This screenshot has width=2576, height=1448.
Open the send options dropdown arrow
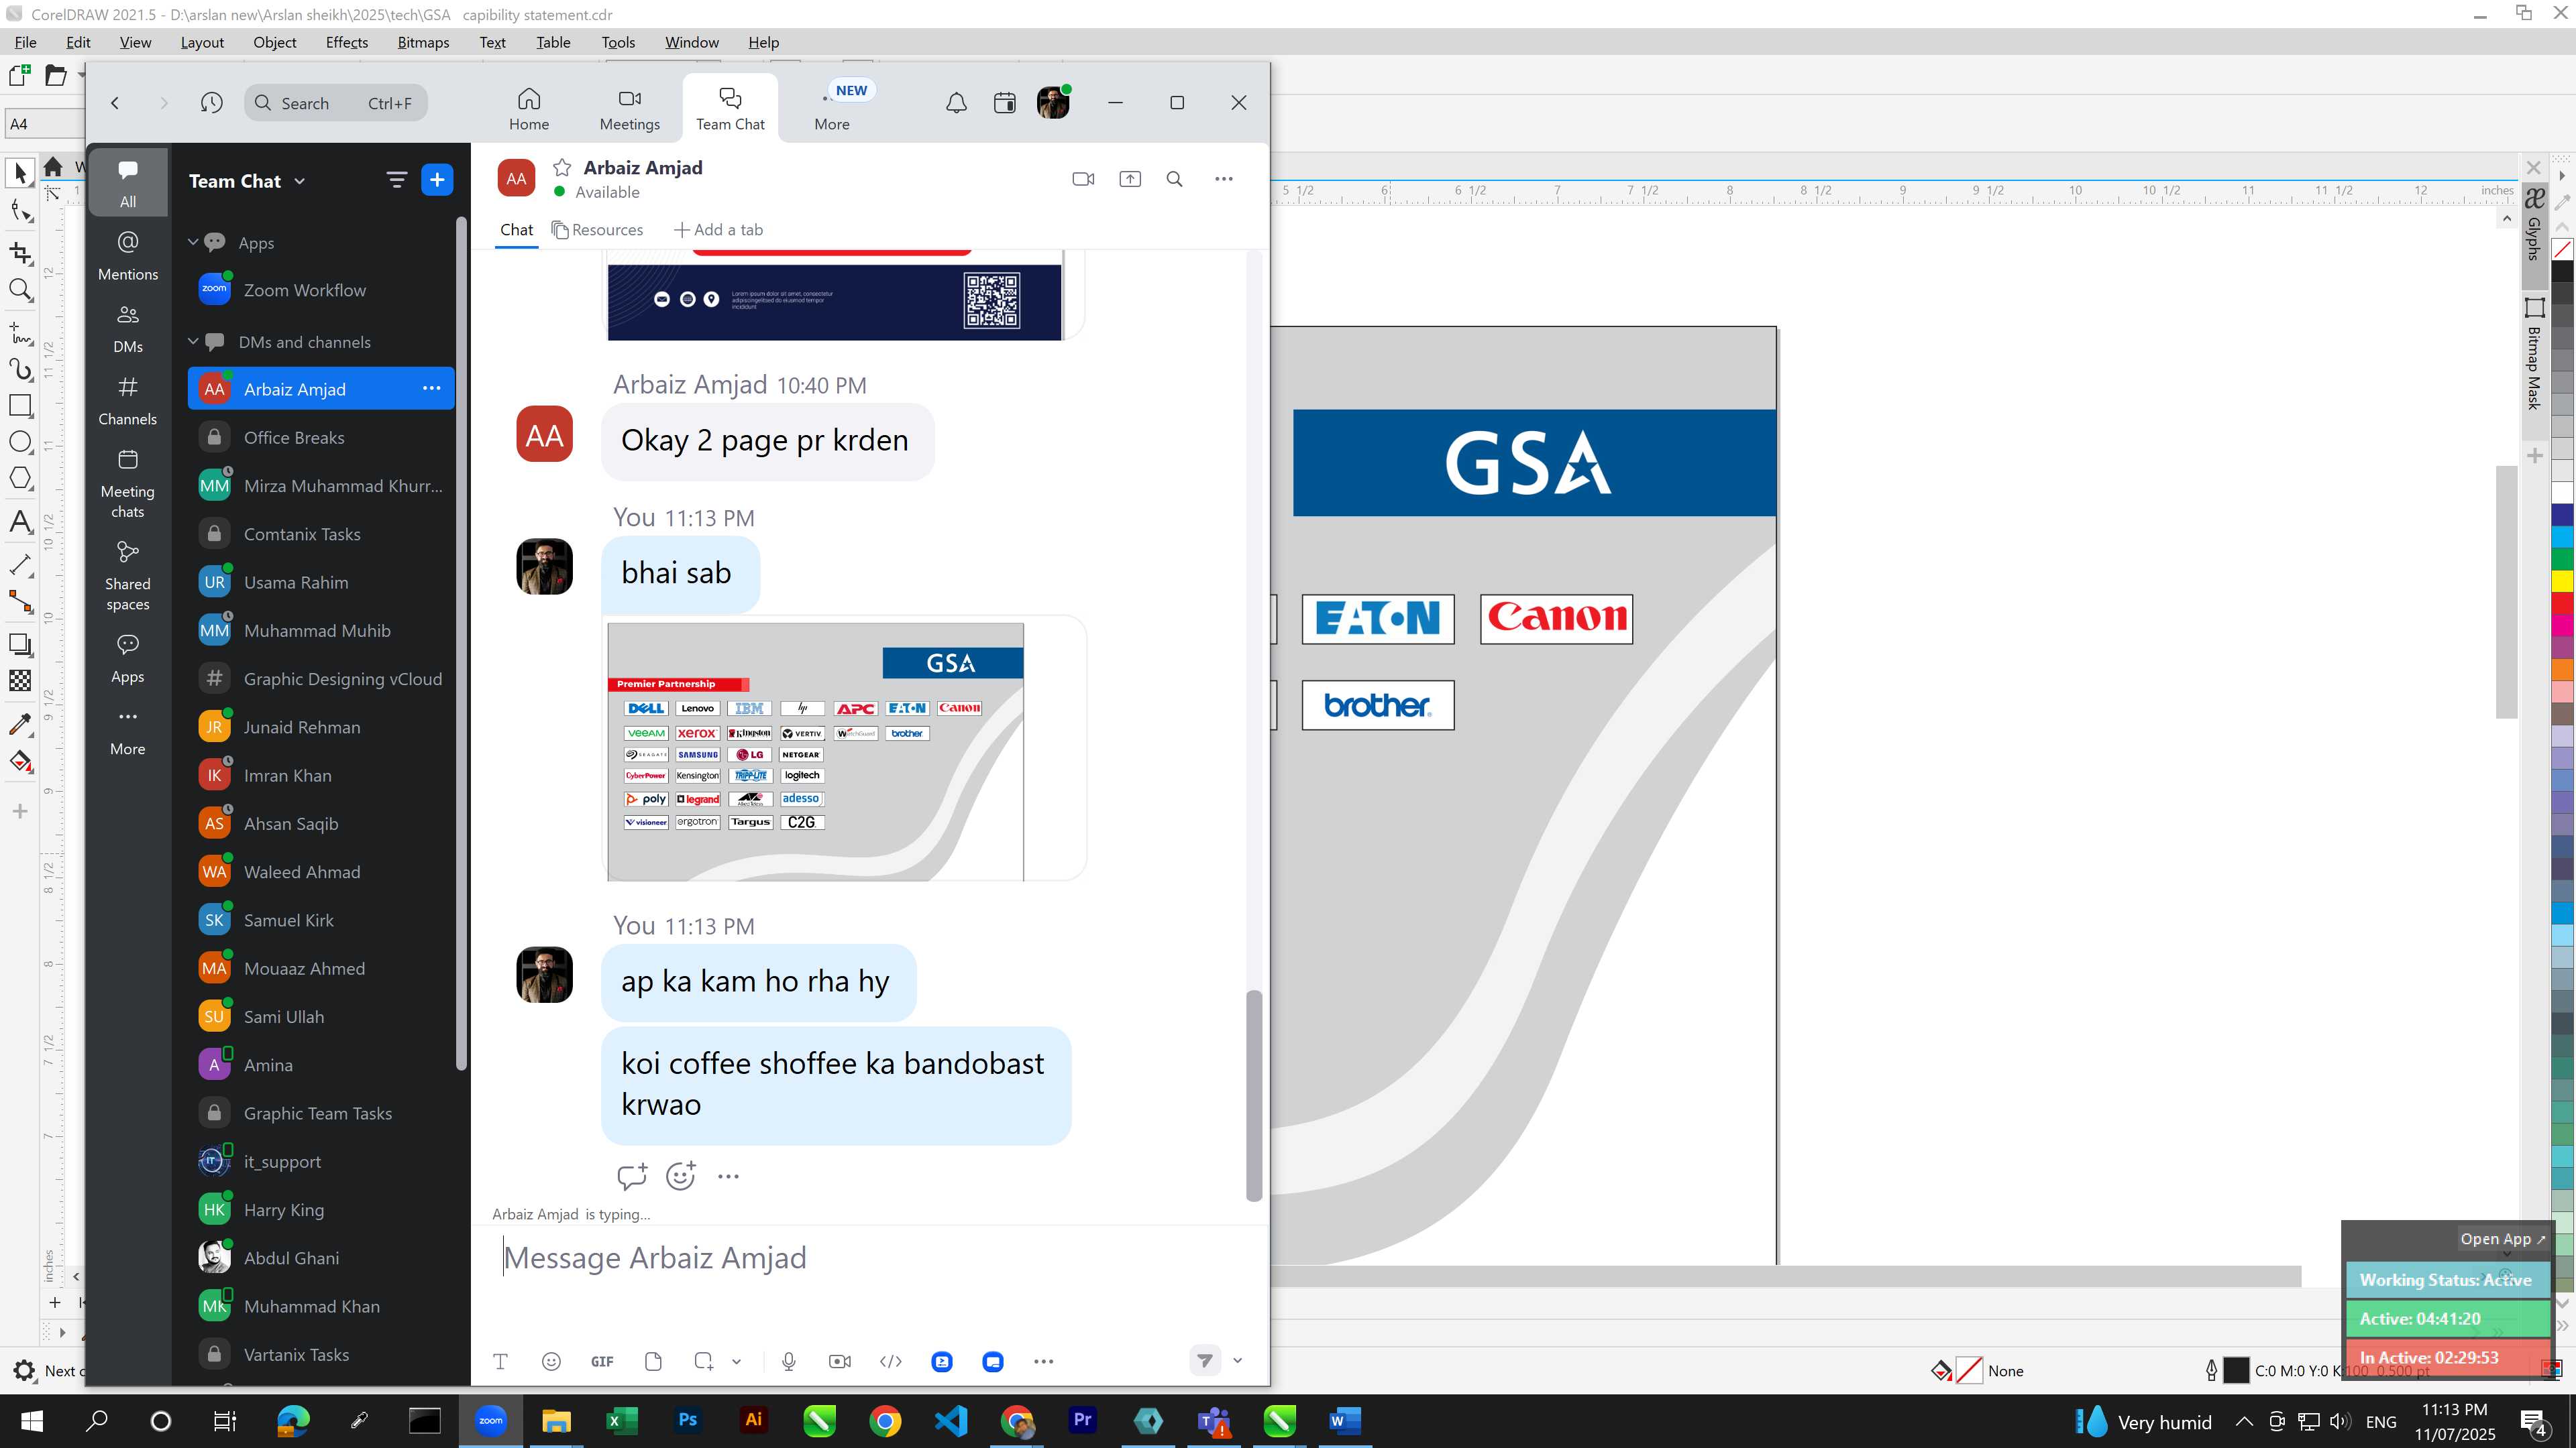point(1238,1361)
